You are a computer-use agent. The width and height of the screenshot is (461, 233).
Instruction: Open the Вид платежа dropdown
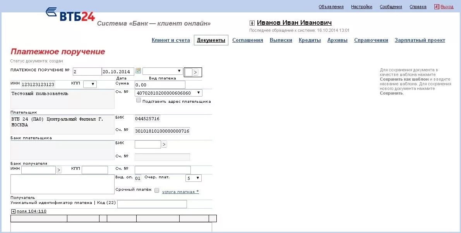(163, 71)
